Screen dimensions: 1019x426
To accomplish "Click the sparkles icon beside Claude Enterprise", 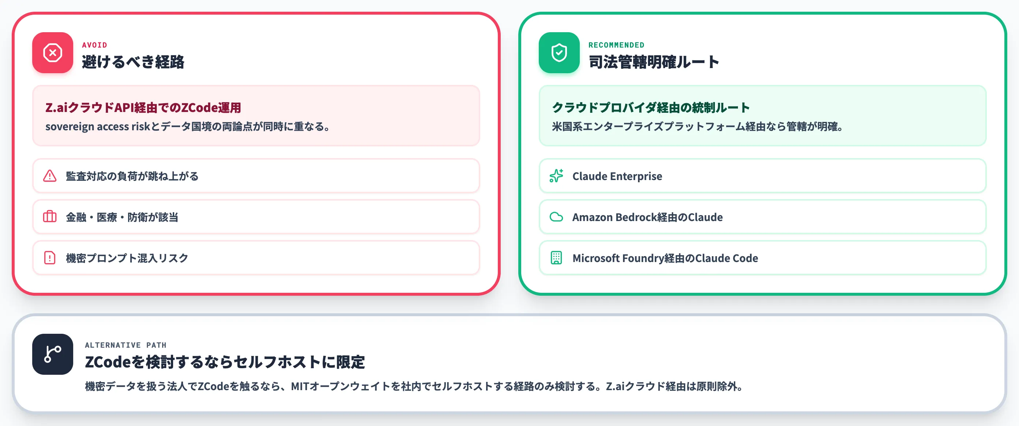I will [556, 176].
